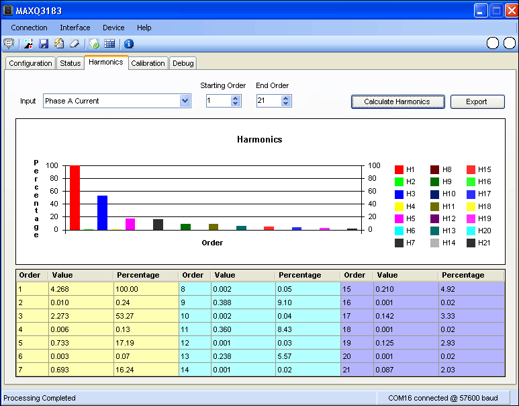Switch to the Configuration tab
The height and width of the screenshot is (406, 519).
coord(30,63)
